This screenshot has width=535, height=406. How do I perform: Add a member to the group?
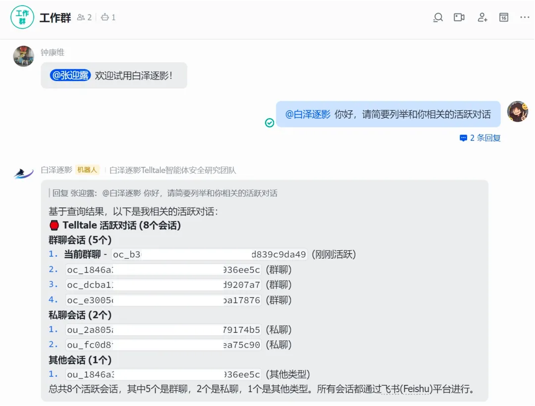coord(482,17)
